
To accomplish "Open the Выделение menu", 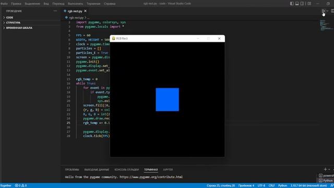I will click(x=32, y=4).
